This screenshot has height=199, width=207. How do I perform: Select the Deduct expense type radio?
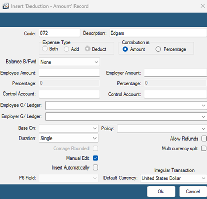pyautogui.click(x=87, y=49)
